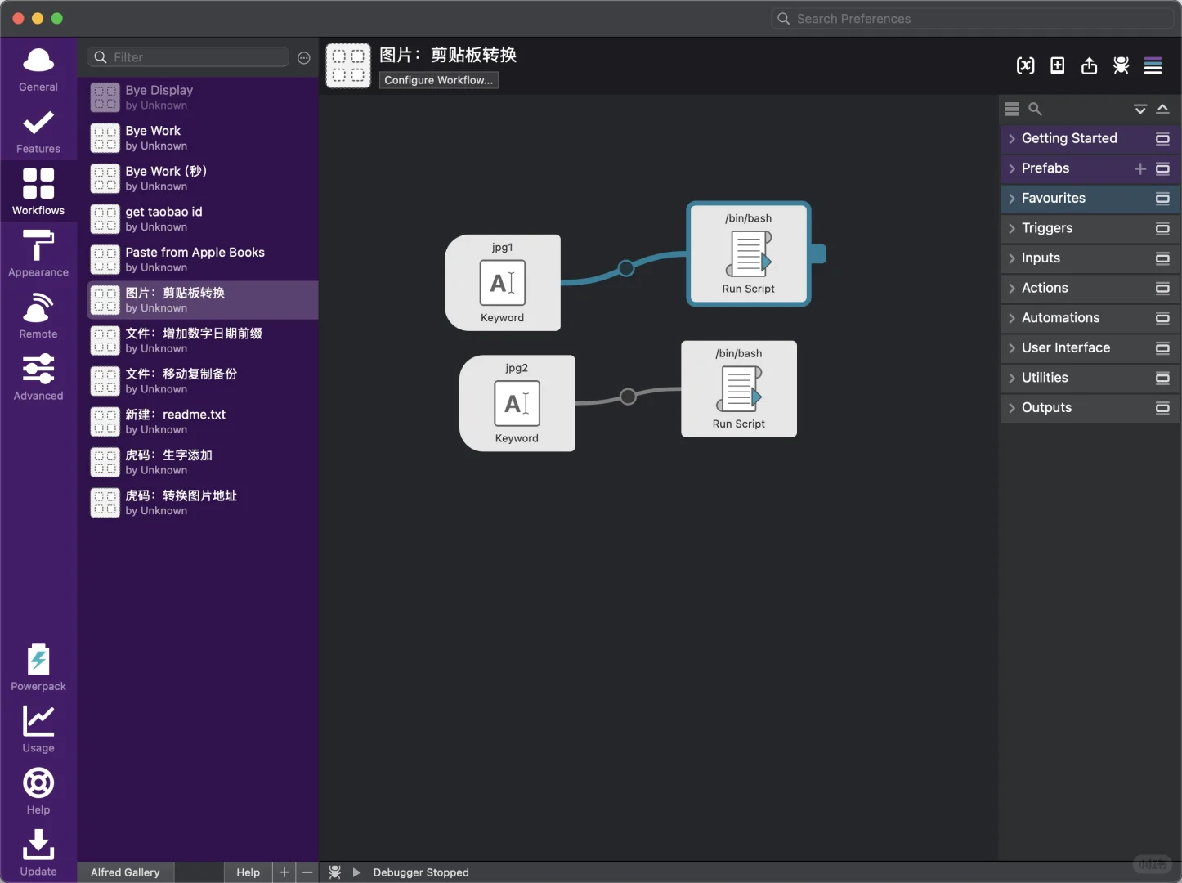The width and height of the screenshot is (1182, 883).
Task: Remove workflow with the minus button
Action: (307, 872)
